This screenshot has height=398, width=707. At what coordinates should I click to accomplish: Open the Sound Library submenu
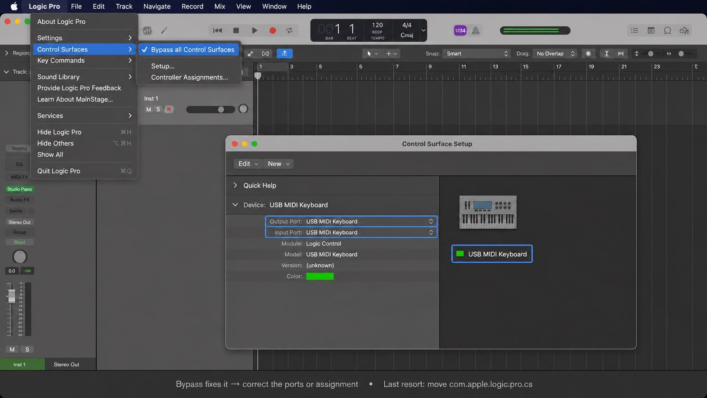pyautogui.click(x=84, y=77)
